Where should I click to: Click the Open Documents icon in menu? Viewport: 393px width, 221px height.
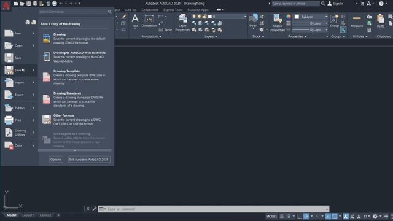point(34,22)
